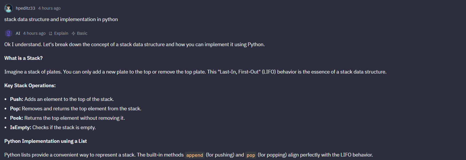Viewport: 466px width, 160px height.
Task: Click the user's stack data structure question
Action: click(61, 19)
